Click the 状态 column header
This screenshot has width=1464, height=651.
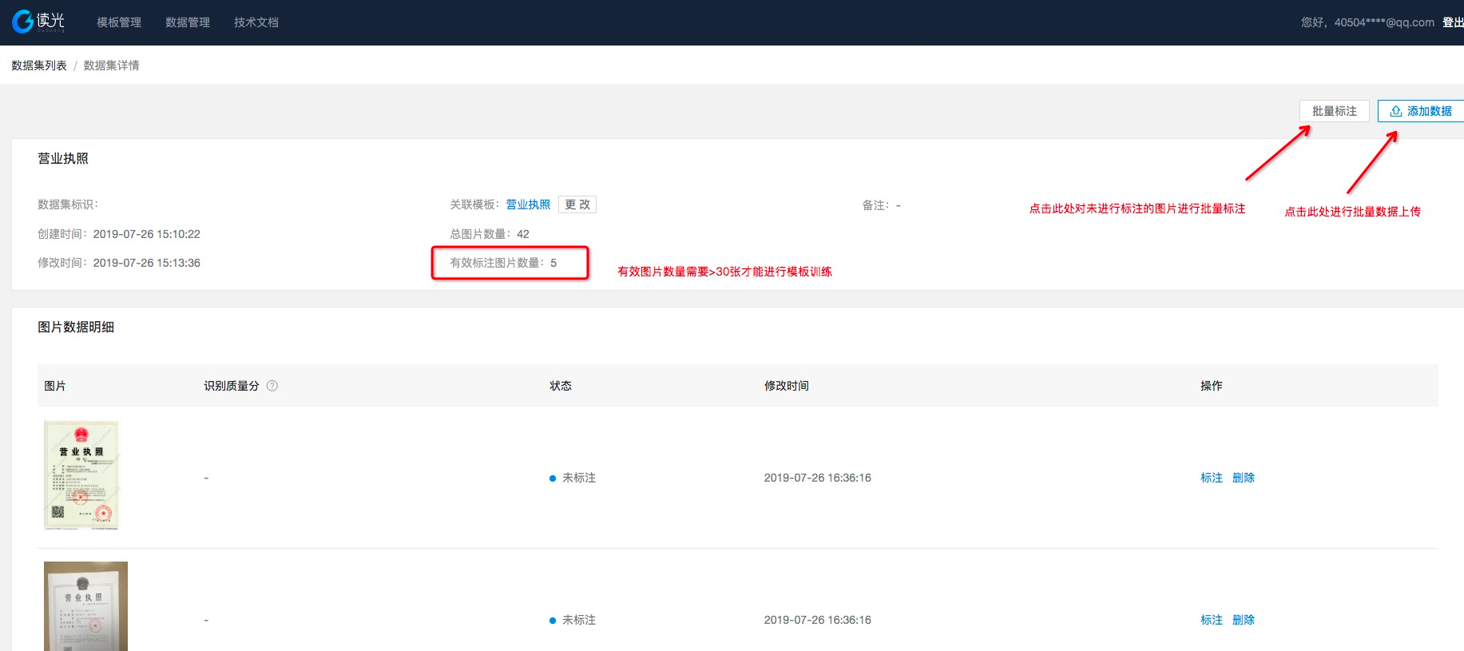click(561, 386)
